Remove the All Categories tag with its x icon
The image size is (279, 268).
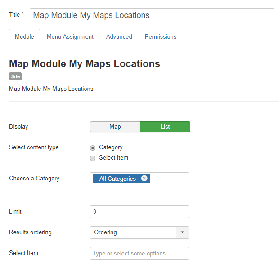coord(144,179)
